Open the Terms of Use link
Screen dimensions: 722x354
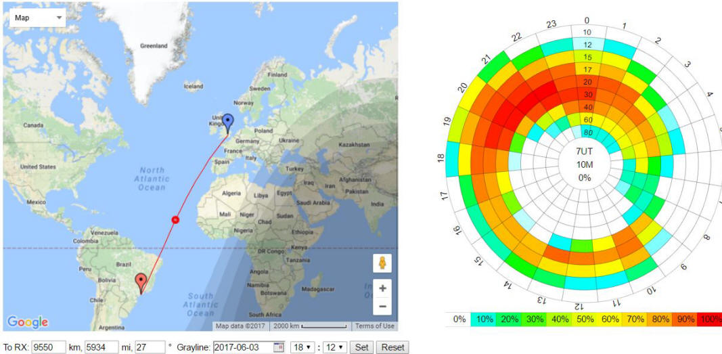point(374,326)
